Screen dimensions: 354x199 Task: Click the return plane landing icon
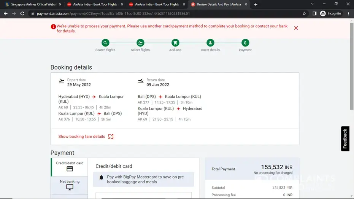pos(141,81)
